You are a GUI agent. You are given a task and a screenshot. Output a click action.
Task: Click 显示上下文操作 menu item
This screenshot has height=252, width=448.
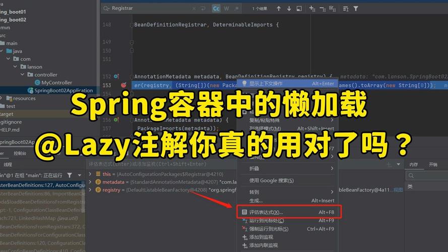[288, 84]
